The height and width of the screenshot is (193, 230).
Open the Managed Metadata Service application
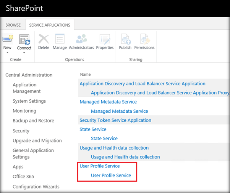coord(108,102)
